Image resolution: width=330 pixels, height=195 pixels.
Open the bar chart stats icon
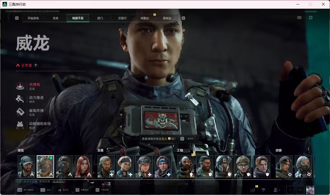point(253,190)
